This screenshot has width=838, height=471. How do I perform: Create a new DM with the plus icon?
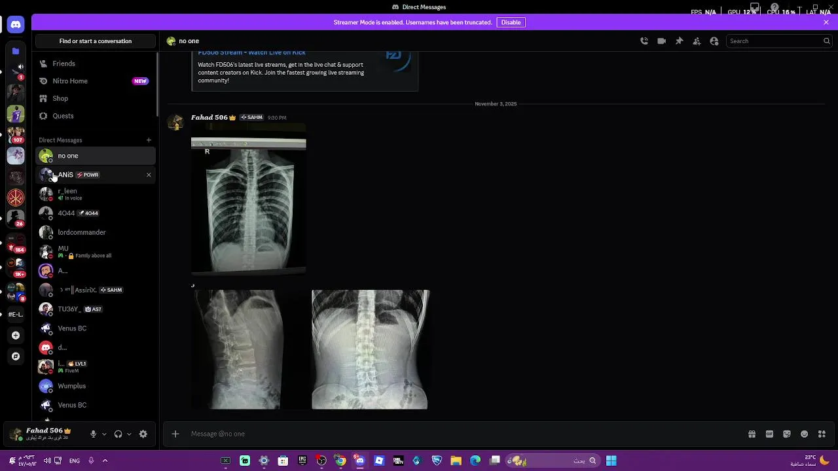pyautogui.click(x=149, y=140)
